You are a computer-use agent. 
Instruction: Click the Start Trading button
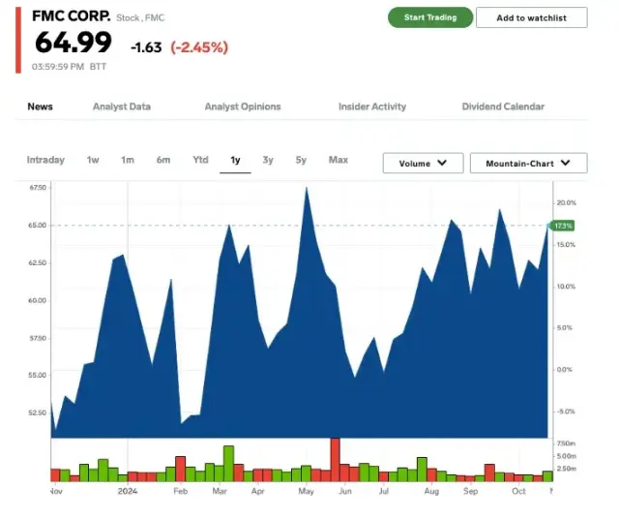tap(429, 17)
